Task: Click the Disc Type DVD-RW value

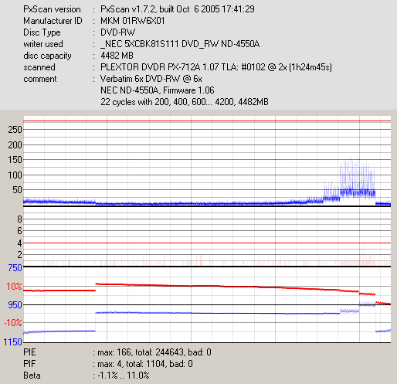Action: (117, 32)
